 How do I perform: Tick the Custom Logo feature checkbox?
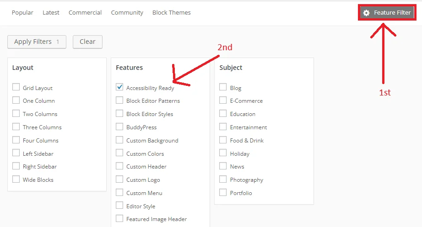[x=119, y=179]
